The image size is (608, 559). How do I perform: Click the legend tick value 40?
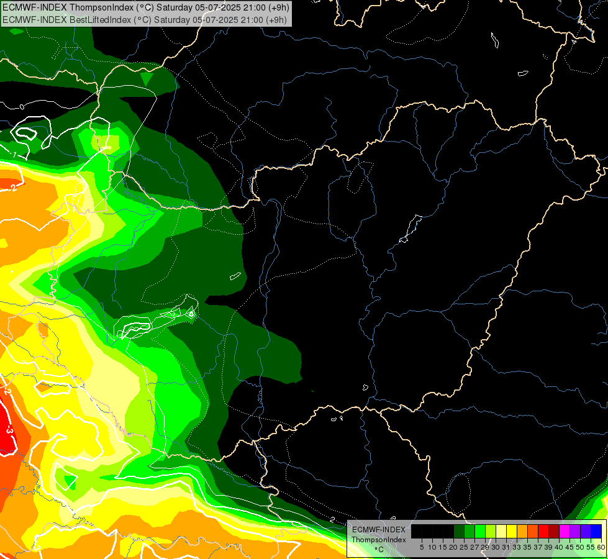coord(559,547)
